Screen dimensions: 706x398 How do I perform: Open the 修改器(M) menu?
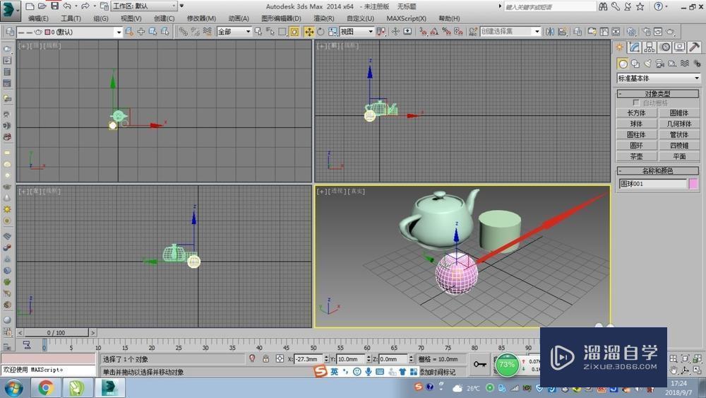(201, 18)
